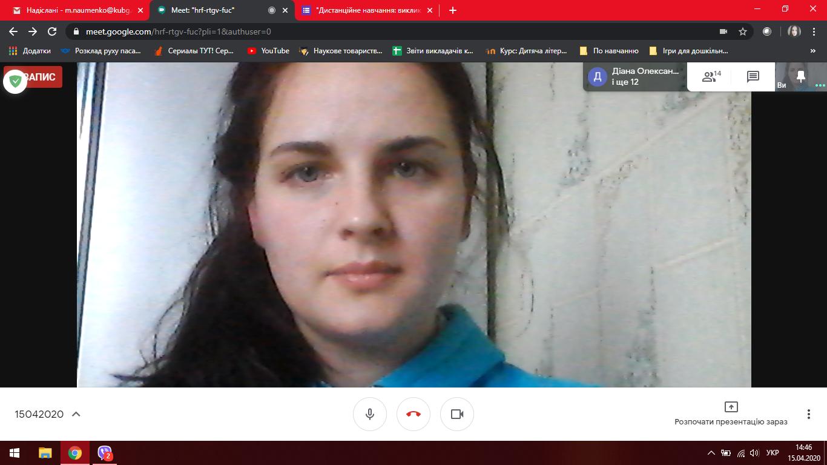Reload the current page
The image size is (827, 465).
(52, 31)
